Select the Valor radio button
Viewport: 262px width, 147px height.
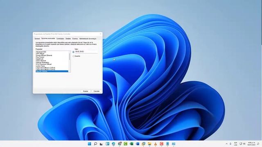[x=73, y=52]
